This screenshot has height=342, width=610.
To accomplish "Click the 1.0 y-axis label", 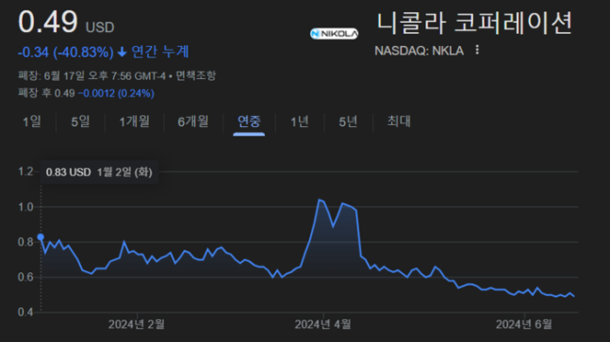I will click(25, 206).
